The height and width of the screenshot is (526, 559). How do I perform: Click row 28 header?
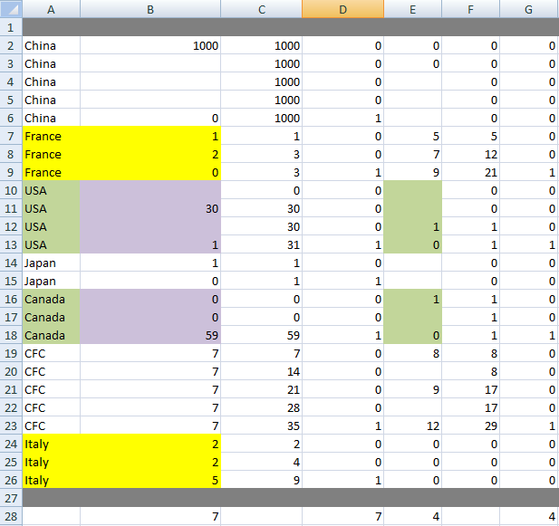10,516
